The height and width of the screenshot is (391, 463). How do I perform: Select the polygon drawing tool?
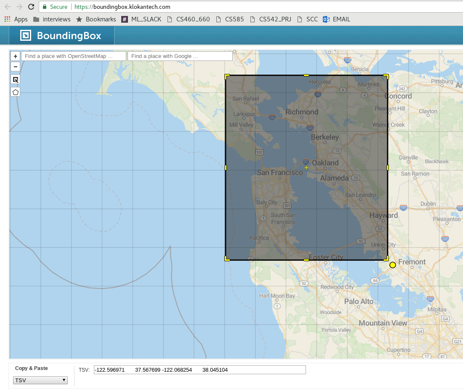[15, 92]
